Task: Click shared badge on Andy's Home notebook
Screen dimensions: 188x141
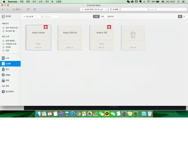Action: (46, 27)
